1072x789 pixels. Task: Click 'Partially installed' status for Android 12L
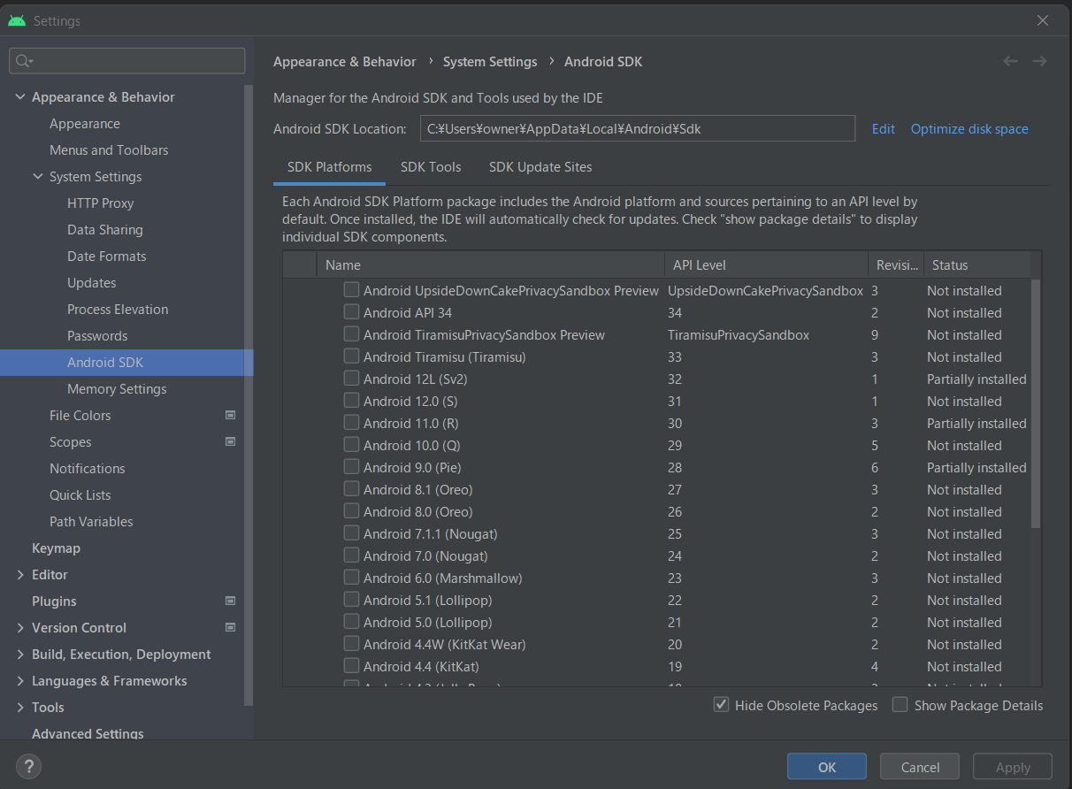[x=976, y=379]
